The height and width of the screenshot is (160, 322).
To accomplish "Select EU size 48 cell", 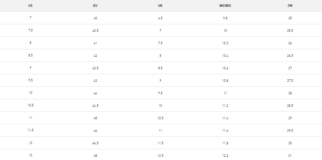I will click(x=95, y=155).
